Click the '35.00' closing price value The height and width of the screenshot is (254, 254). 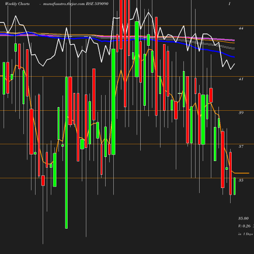[x=243, y=218]
